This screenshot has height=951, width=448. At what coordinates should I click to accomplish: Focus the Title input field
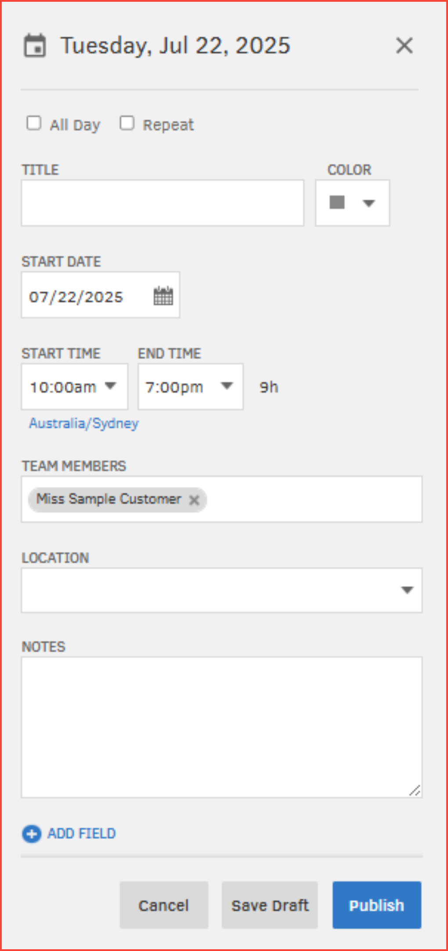coord(163,203)
